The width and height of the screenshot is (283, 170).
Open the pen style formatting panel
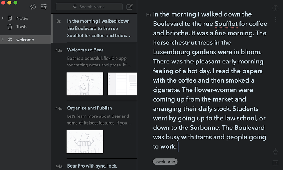pos(275,151)
